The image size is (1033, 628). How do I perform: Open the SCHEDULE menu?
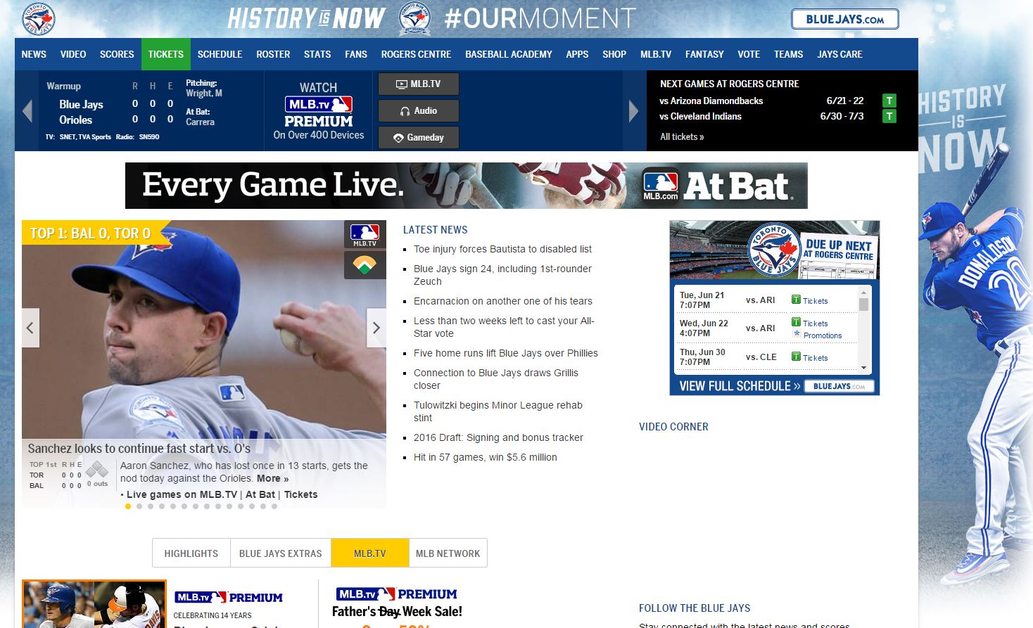[220, 54]
